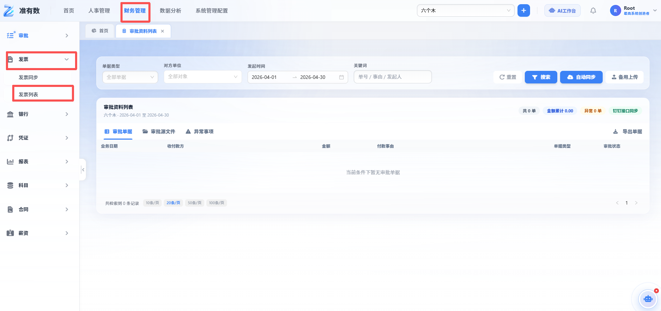Screen dimensions: 661x311
Task: Open the floating robot assistant icon
Action: [648, 299]
